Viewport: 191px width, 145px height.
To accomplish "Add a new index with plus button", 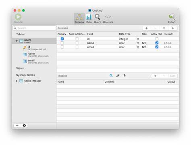I will pos(155,76).
